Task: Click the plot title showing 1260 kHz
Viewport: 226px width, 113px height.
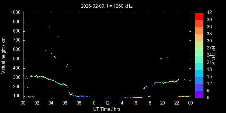Action: coord(107,6)
